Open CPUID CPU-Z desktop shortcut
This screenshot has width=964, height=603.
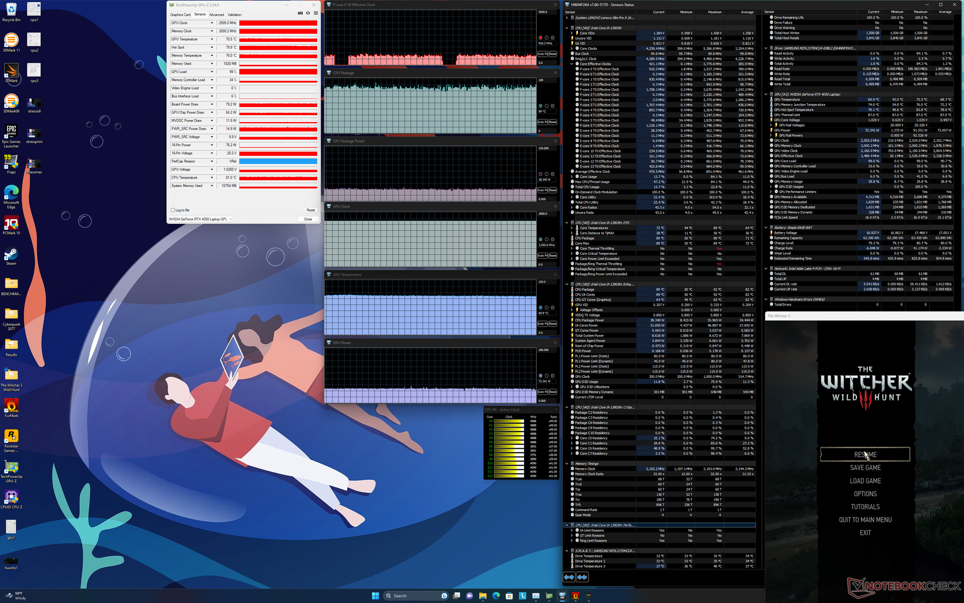pyautogui.click(x=11, y=499)
